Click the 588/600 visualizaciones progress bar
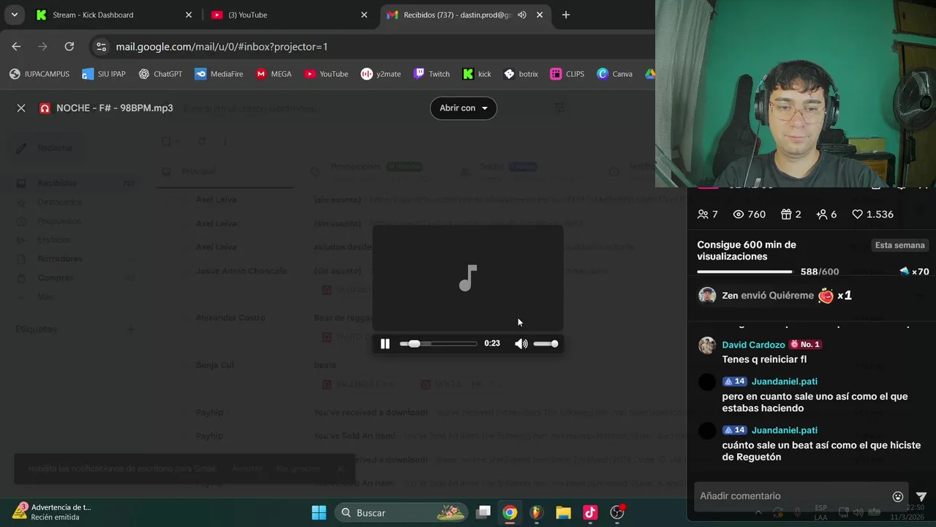Viewport: 936px width, 527px height. [744, 272]
